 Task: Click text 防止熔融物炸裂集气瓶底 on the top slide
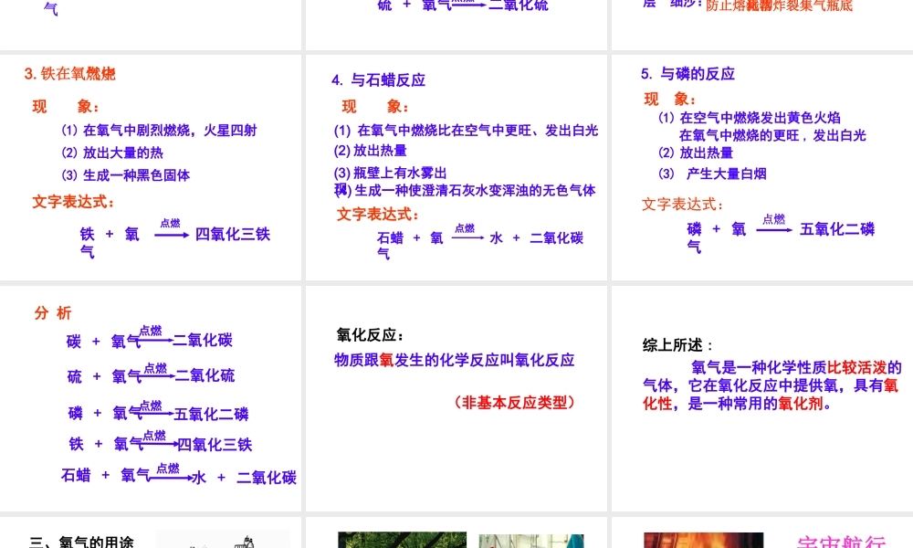[779, 6]
